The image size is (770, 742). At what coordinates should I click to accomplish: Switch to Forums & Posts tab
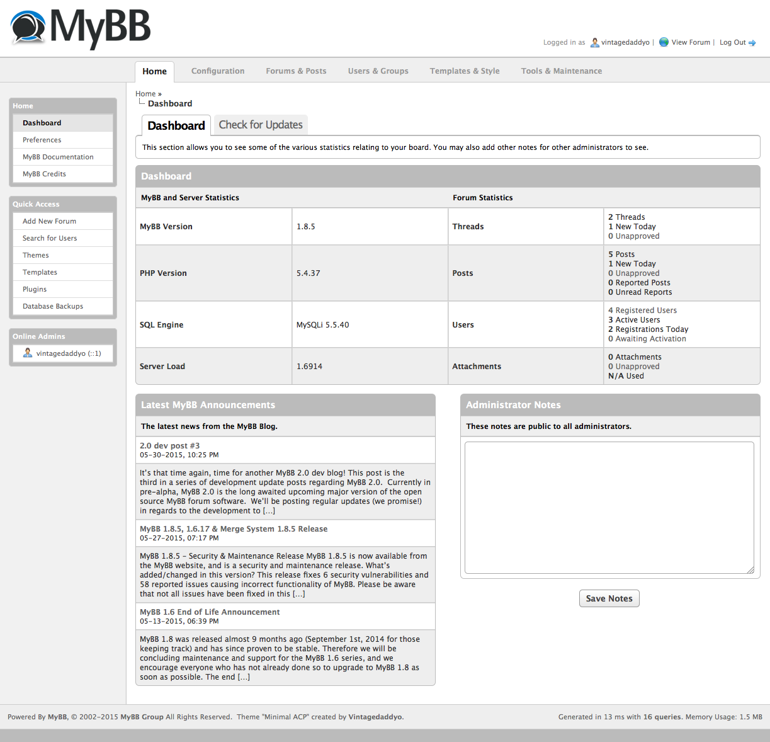point(296,71)
